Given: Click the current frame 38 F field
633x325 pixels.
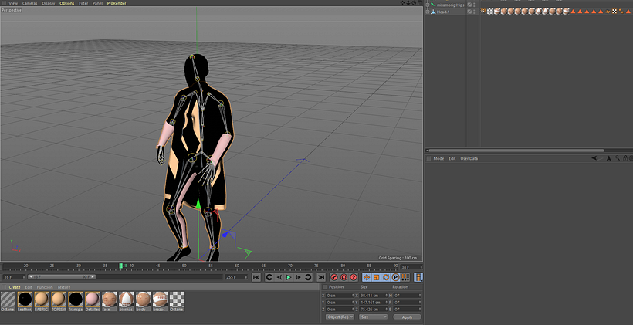Looking at the screenshot, I should pyautogui.click(x=411, y=267).
